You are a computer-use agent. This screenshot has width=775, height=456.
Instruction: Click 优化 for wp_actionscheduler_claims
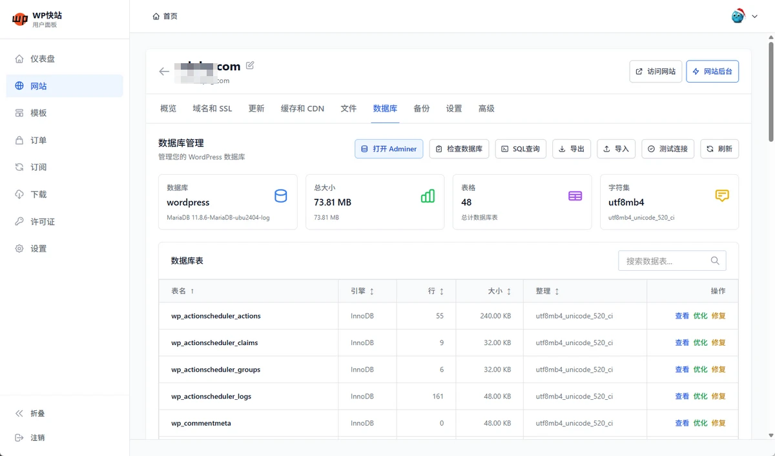pos(700,343)
